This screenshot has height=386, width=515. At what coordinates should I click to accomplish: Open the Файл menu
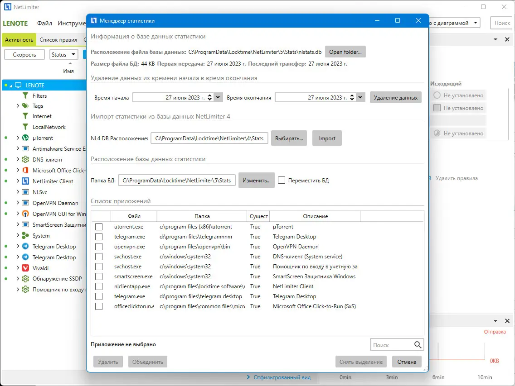[x=44, y=23]
